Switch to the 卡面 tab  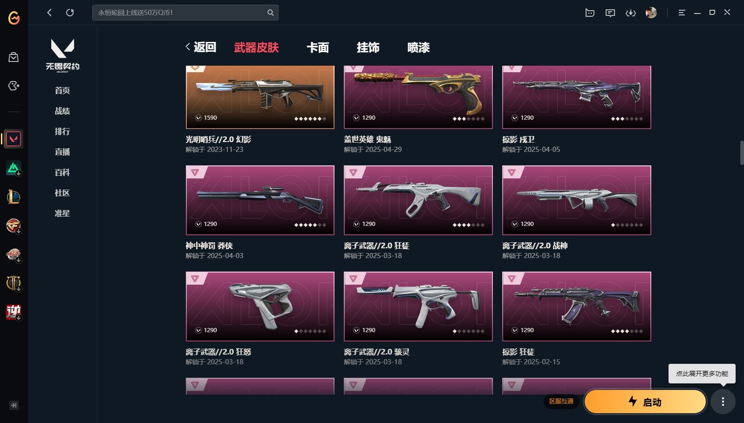tap(318, 48)
